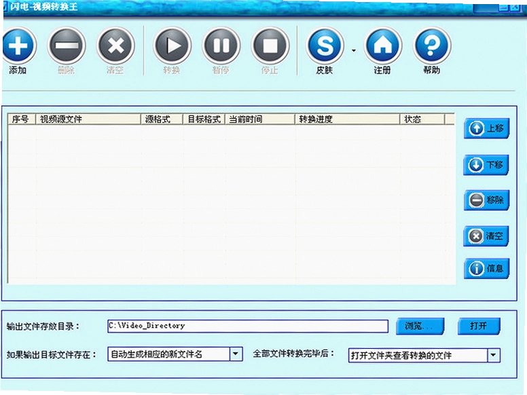Viewport: 527px width, 395px height.
Task: Open the 帮助 (Help) question mark icon
Action: [x=432, y=45]
